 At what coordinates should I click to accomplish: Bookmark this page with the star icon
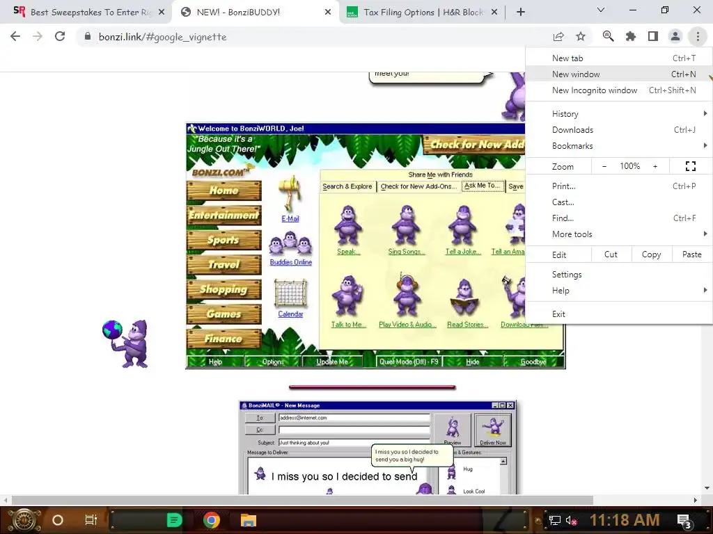click(581, 37)
